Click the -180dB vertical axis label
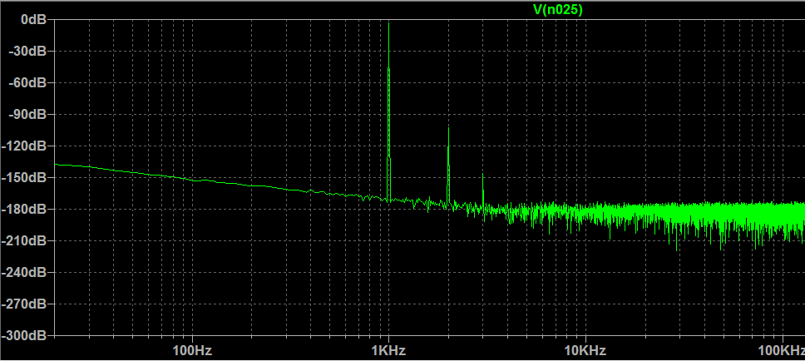The image size is (805, 361). click(25, 209)
